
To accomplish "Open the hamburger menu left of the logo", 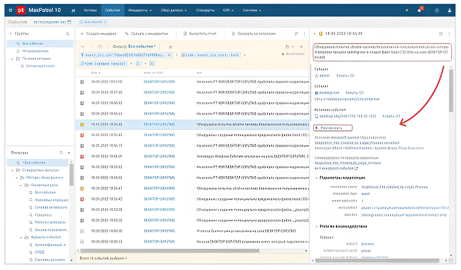I will (x=11, y=10).
